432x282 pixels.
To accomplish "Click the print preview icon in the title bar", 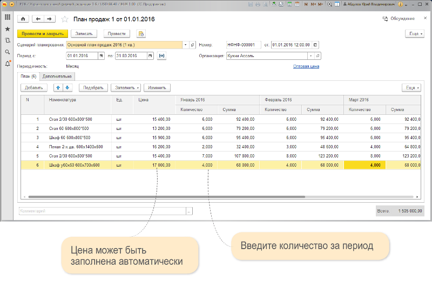I will click(x=265, y=4).
